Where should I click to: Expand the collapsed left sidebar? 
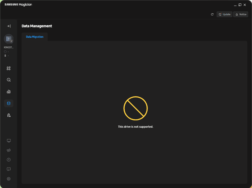click(x=9, y=26)
